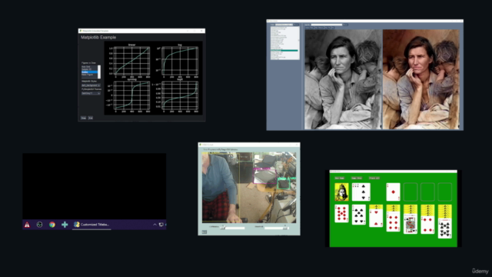This screenshot has height=277, width=492.
Task: Select the teal highlighted file in colorizer list
Action: tap(284, 51)
